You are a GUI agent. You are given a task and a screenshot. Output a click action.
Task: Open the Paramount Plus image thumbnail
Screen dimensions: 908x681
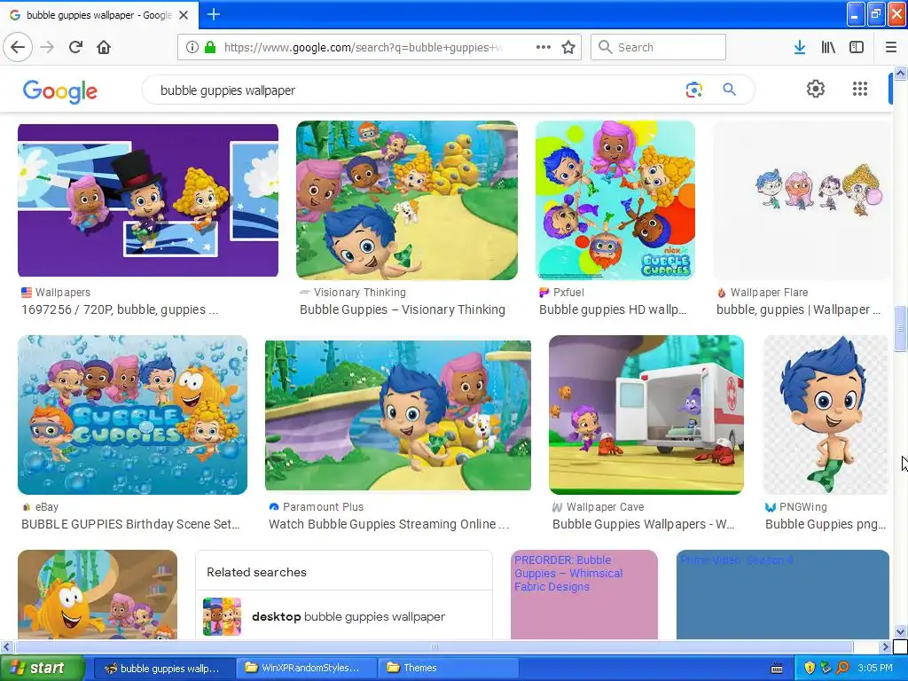[x=398, y=415]
